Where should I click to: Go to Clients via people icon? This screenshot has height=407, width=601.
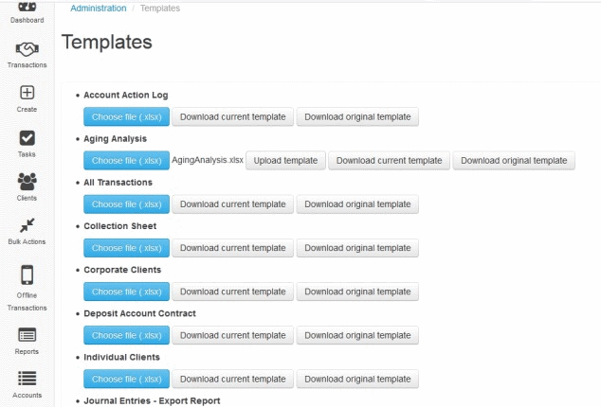27,182
